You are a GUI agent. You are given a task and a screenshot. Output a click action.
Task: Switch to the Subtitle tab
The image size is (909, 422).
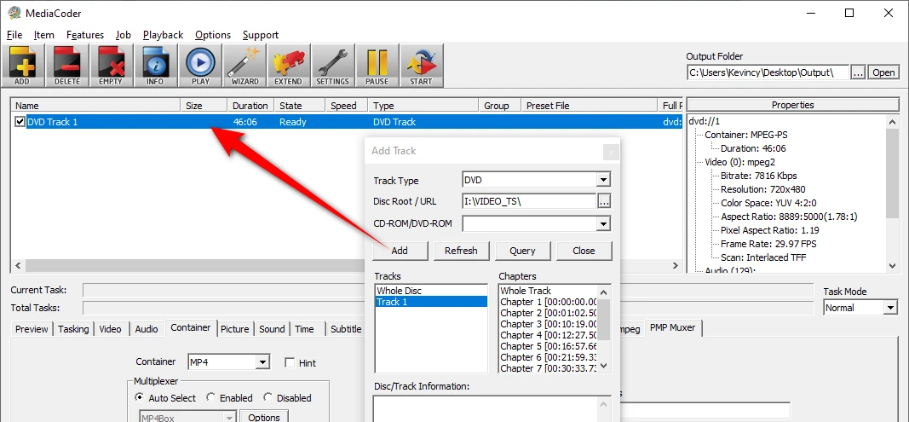pyautogui.click(x=346, y=329)
